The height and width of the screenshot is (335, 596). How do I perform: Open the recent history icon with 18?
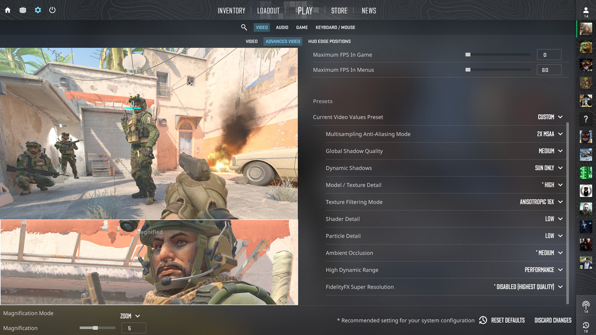(586, 327)
